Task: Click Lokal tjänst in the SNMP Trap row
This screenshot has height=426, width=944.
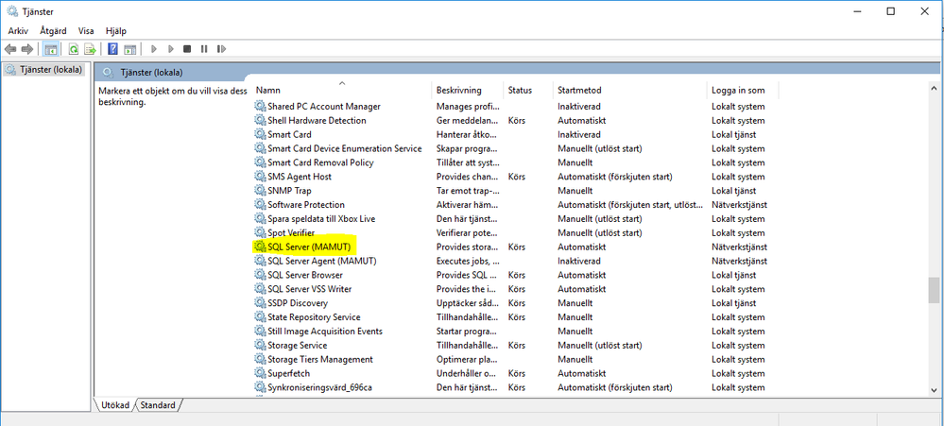Action: [x=734, y=190]
